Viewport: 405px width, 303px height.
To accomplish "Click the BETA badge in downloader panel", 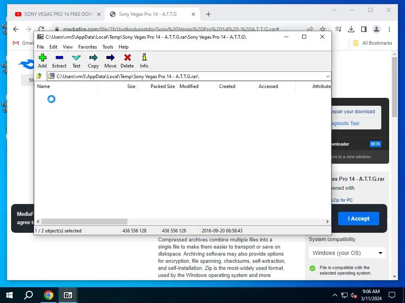I will (375, 144).
